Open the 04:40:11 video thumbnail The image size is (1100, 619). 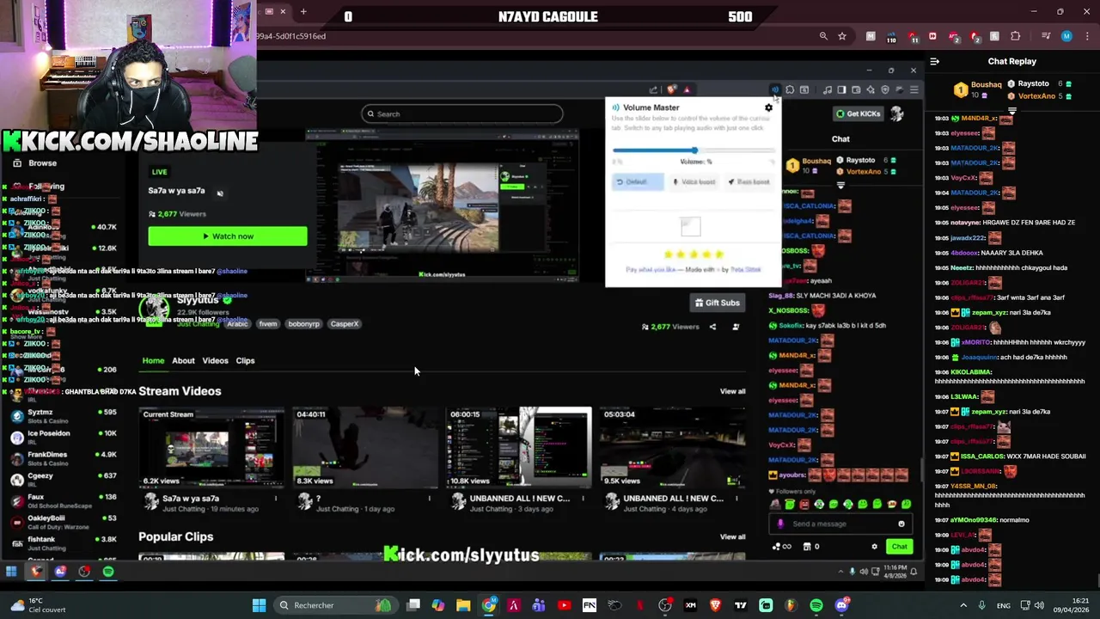[x=365, y=447]
